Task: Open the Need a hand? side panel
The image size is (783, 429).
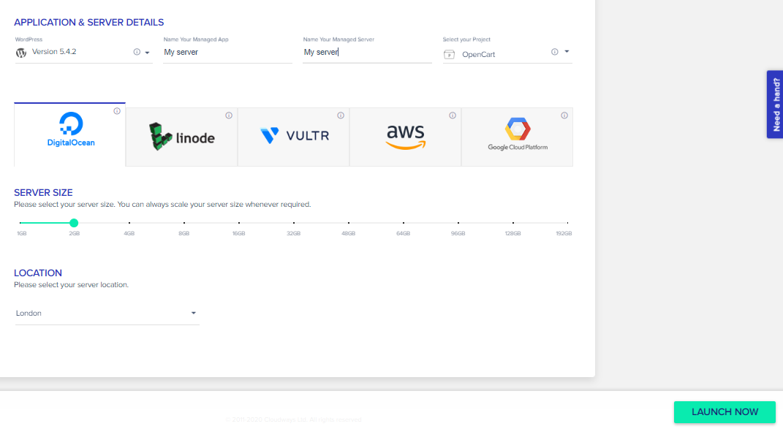Action: [x=776, y=105]
